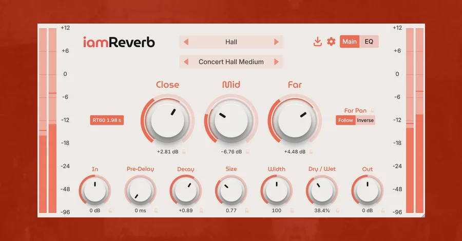The height and width of the screenshot is (241, 462).
Task: Switch to the Main tab
Action: [x=350, y=42]
